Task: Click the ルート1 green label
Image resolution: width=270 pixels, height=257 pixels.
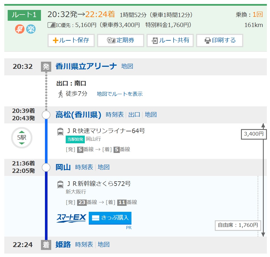Action: click(24, 15)
